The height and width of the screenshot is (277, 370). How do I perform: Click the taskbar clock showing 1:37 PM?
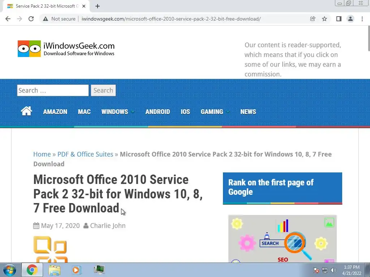pos(352,270)
